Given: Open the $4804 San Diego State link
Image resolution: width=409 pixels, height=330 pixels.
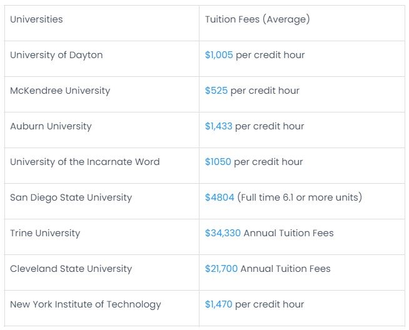Looking at the screenshot, I should click(220, 197).
